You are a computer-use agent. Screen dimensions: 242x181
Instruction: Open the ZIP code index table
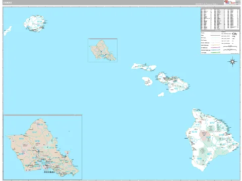click(x=220, y=19)
